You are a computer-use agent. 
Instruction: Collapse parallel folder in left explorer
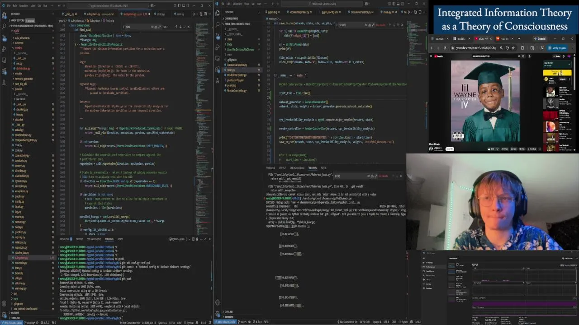18,89
